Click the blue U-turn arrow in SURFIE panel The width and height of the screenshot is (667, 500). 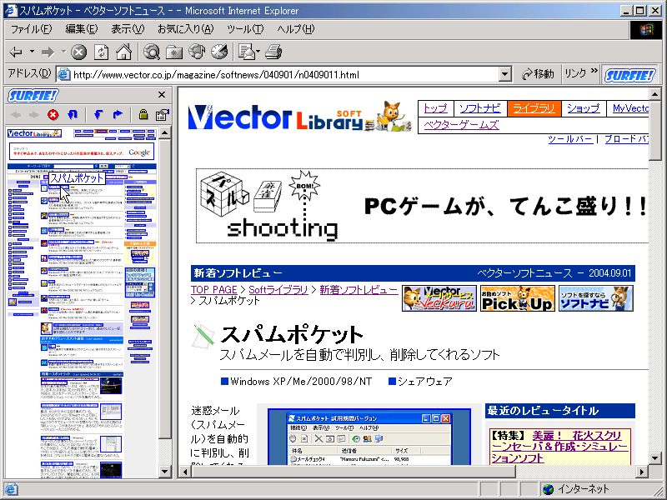(73, 115)
